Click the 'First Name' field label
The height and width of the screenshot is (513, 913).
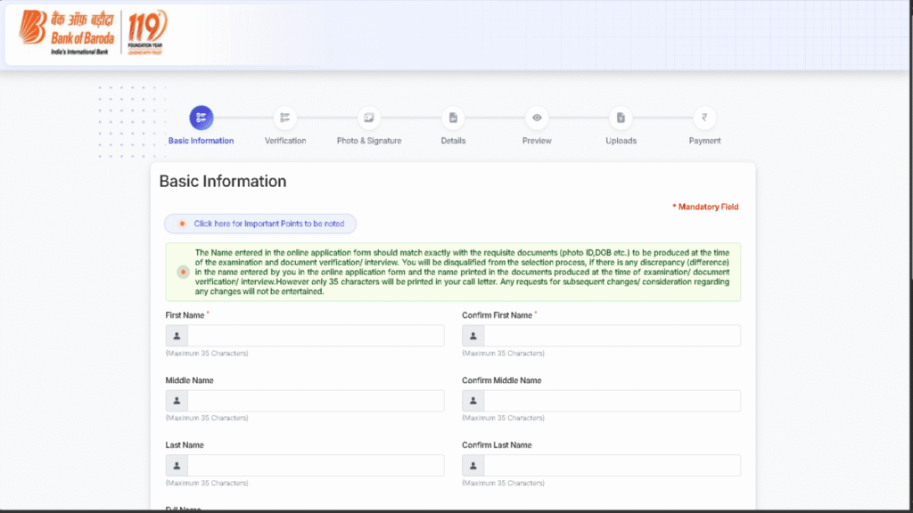(185, 315)
